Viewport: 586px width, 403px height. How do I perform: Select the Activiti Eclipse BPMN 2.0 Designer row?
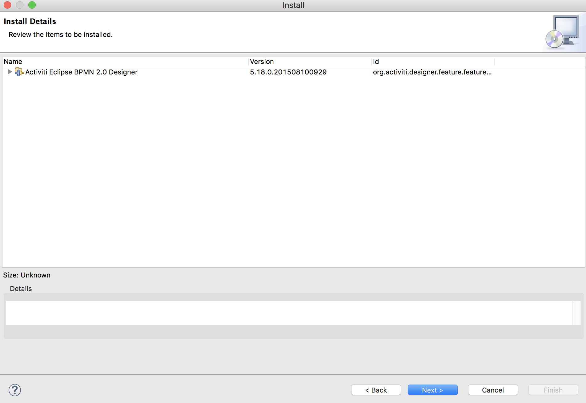click(x=81, y=72)
